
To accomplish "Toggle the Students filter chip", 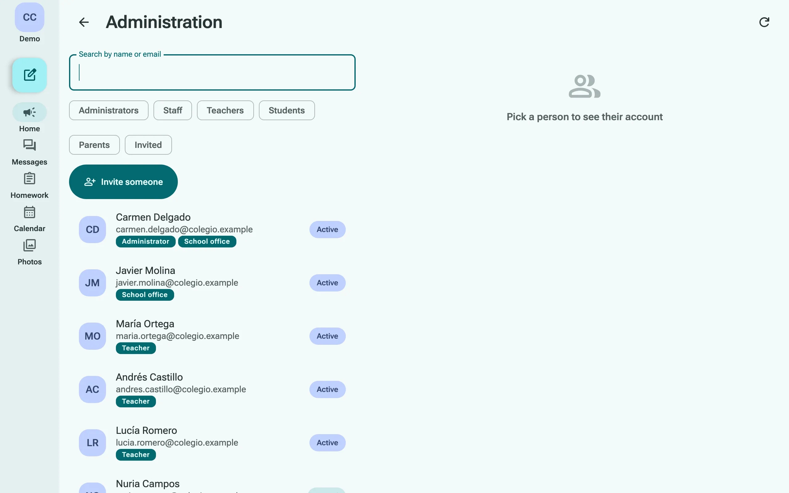I will 287,110.
